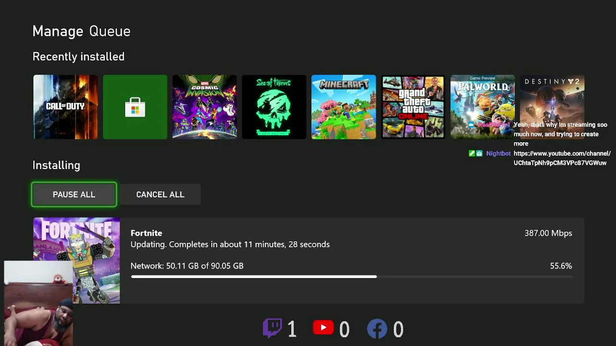The width and height of the screenshot is (616, 346).
Task: Click the 387.00 Mbps speed readout
Action: [548, 233]
